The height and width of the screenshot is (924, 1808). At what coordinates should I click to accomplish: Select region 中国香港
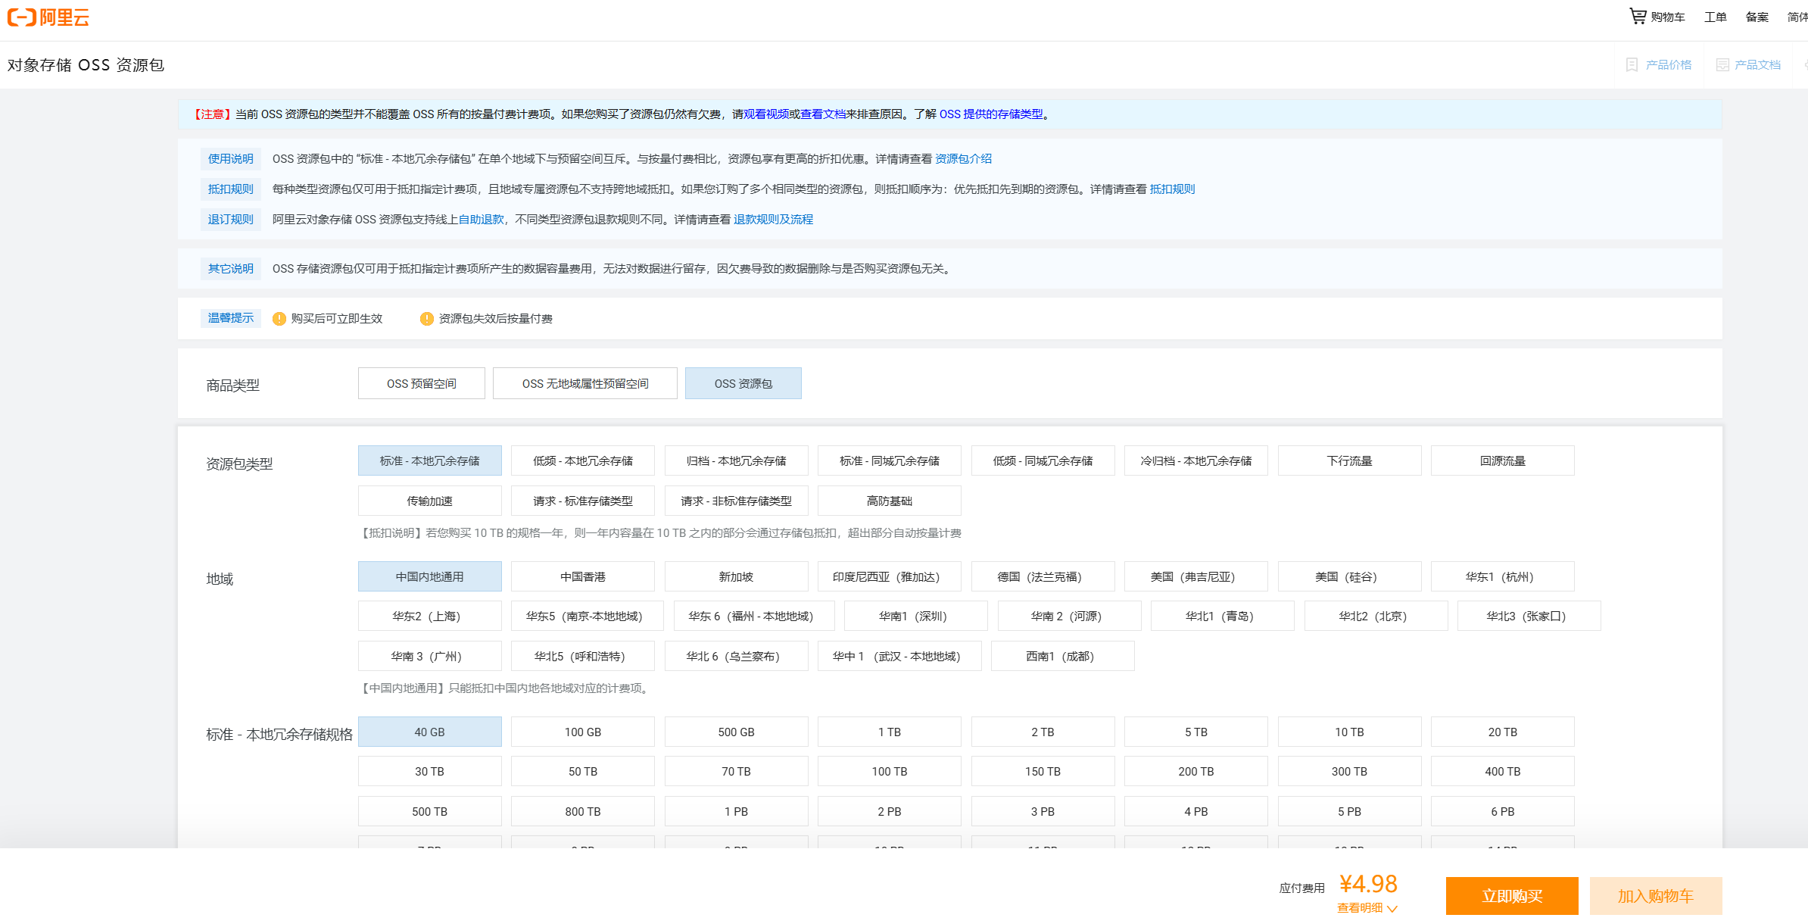click(x=583, y=577)
